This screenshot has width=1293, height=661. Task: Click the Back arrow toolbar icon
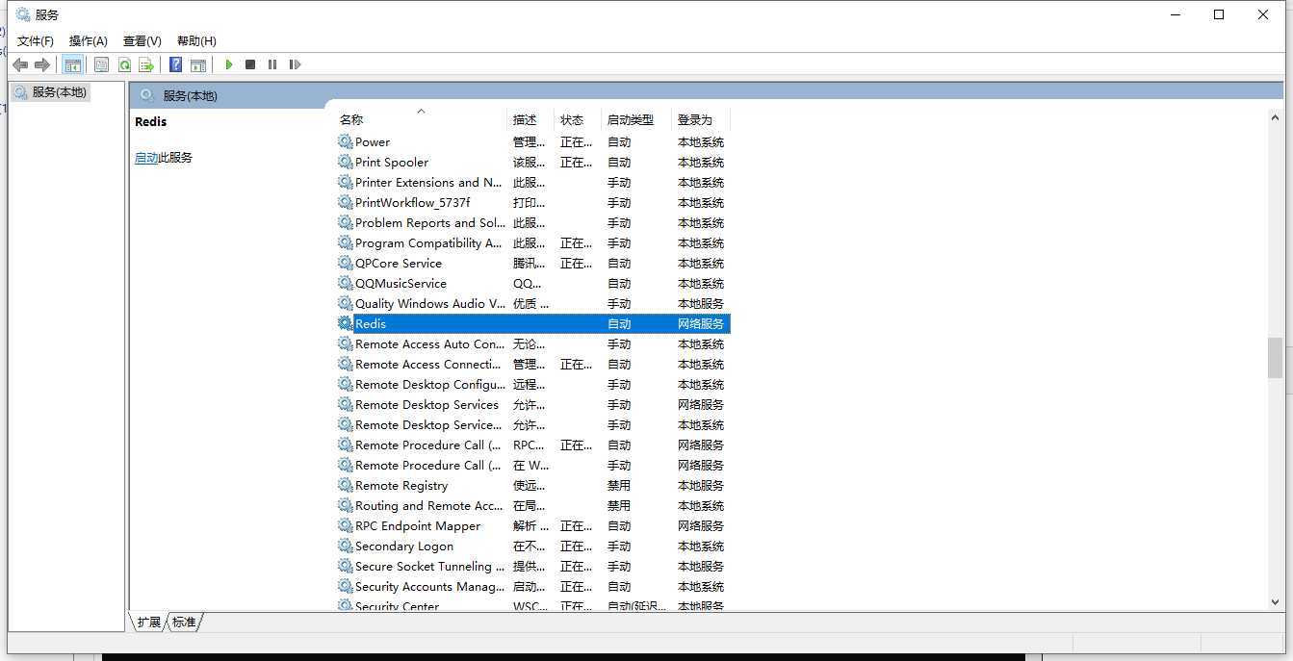[20, 64]
